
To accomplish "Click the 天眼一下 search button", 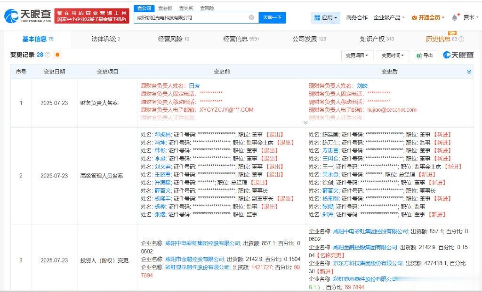I will point(273,17).
